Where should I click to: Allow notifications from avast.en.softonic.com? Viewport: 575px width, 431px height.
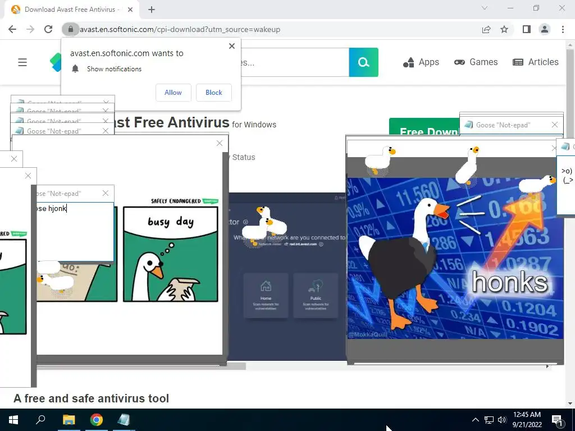(173, 93)
